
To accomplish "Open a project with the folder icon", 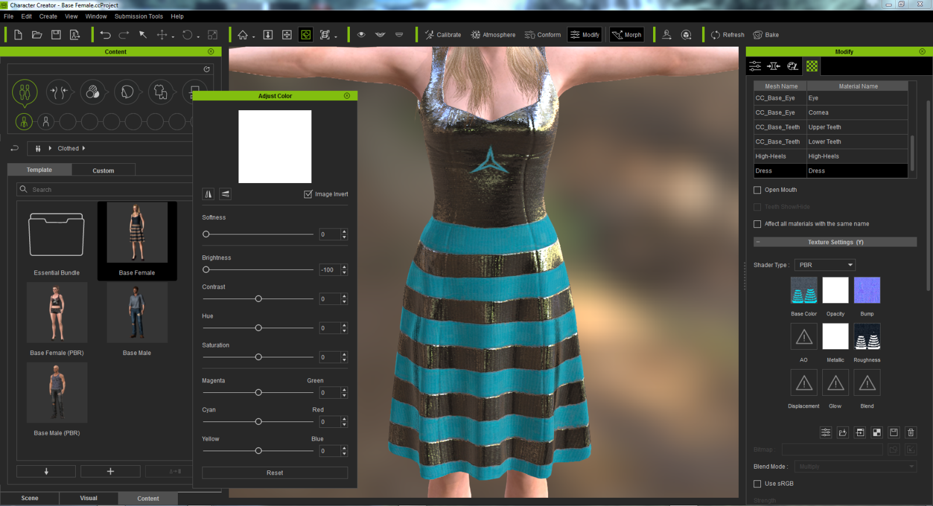I will point(37,35).
